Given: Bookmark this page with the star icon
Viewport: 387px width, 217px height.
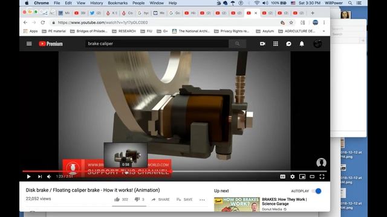Looking at the screenshot, I should tap(291, 22).
